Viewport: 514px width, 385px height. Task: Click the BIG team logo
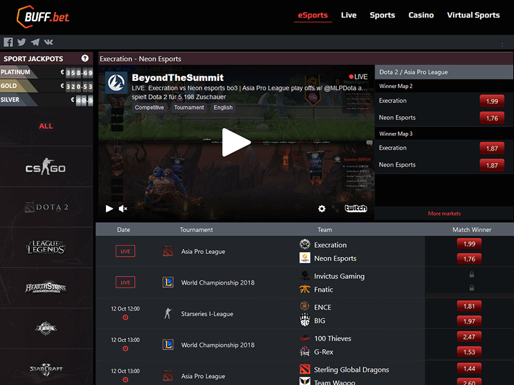[305, 320]
